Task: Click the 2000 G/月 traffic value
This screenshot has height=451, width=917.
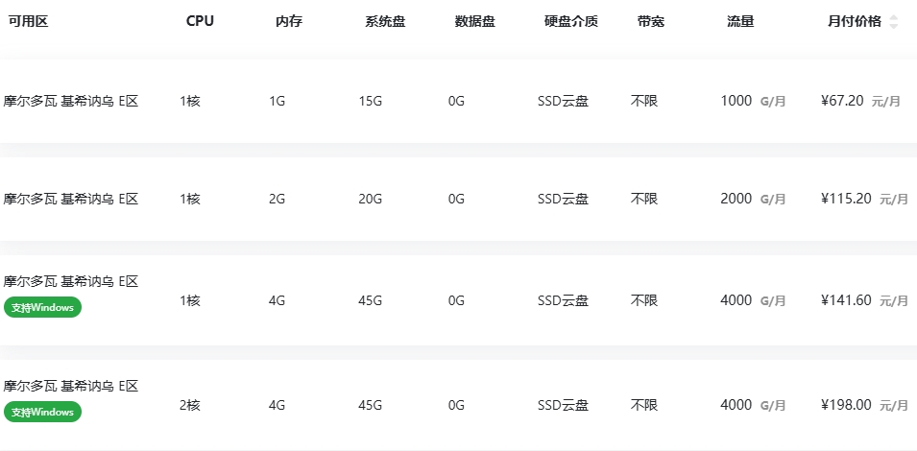Action: [753, 199]
